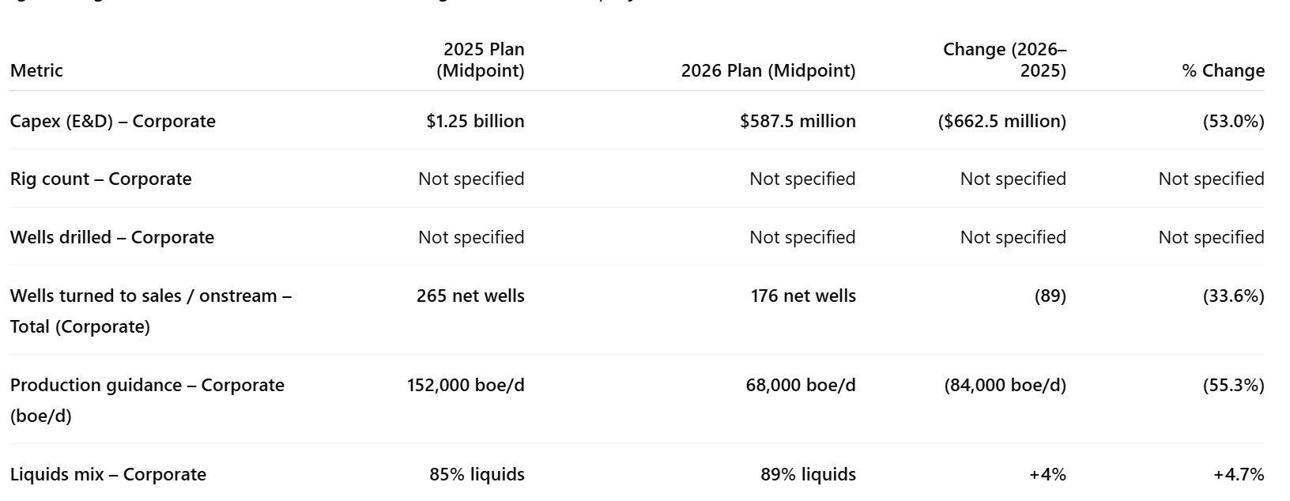Select the Rig count – Corporate row label
The image size is (1290, 501).
[101, 179]
